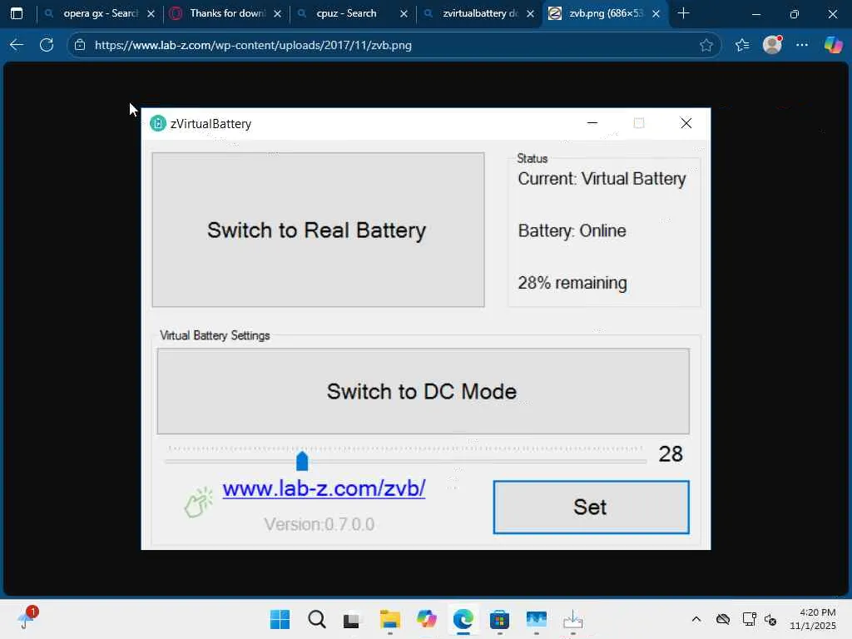Open the monitor graph app on taskbar
The height and width of the screenshot is (639, 852).
[x=537, y=619]
